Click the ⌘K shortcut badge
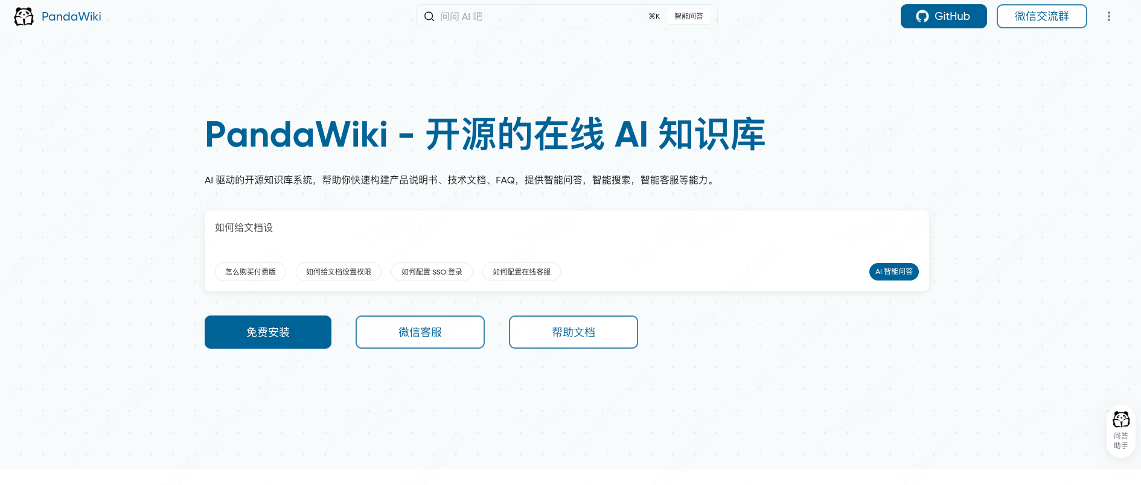 (x=654, y=16)
